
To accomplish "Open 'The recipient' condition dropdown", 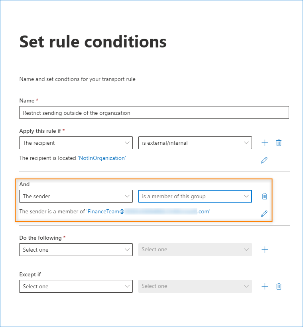I will point(76,143).
